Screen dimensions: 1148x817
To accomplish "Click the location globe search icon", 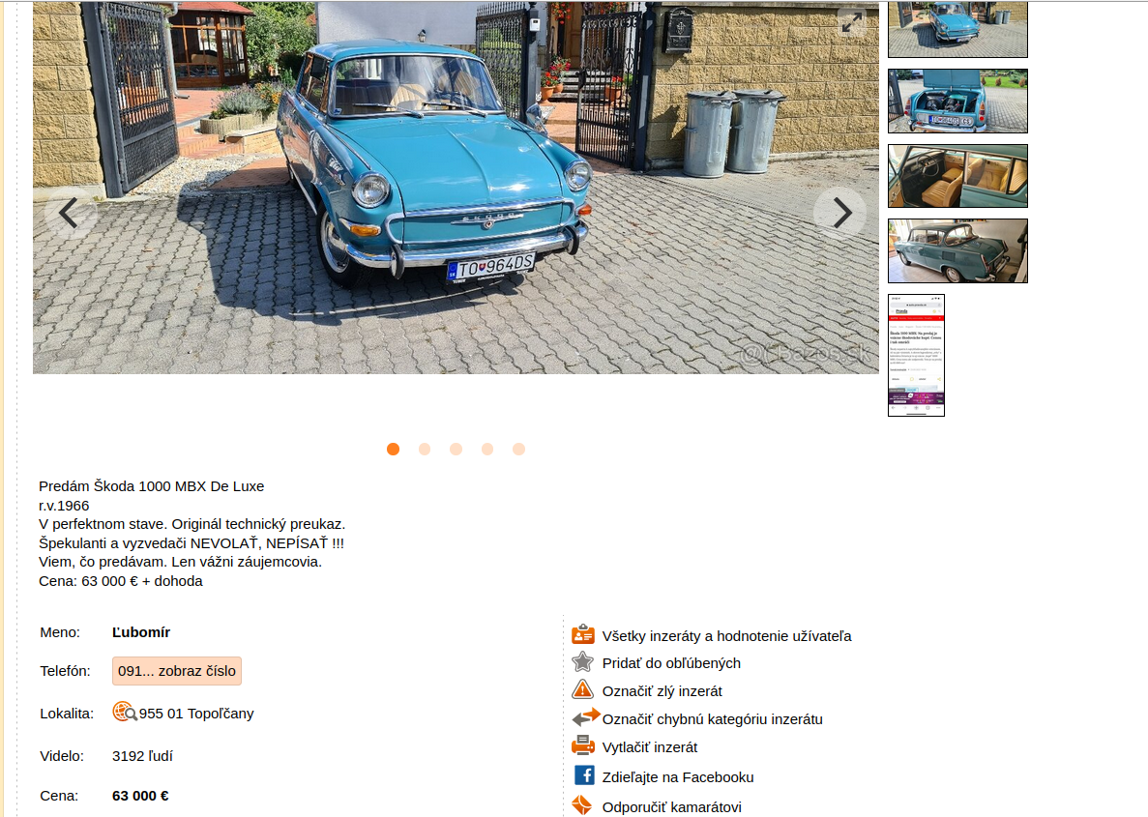I will coord(125,713).
